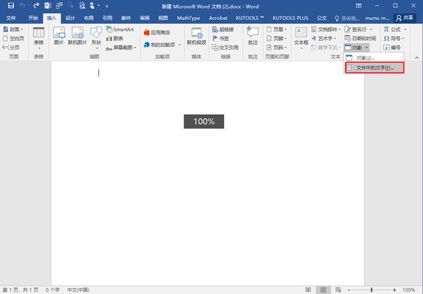Image resolution: width=423 pixels, height=294 pixels.
Task: Click the zoom out minus button
Action: point(349,289)
